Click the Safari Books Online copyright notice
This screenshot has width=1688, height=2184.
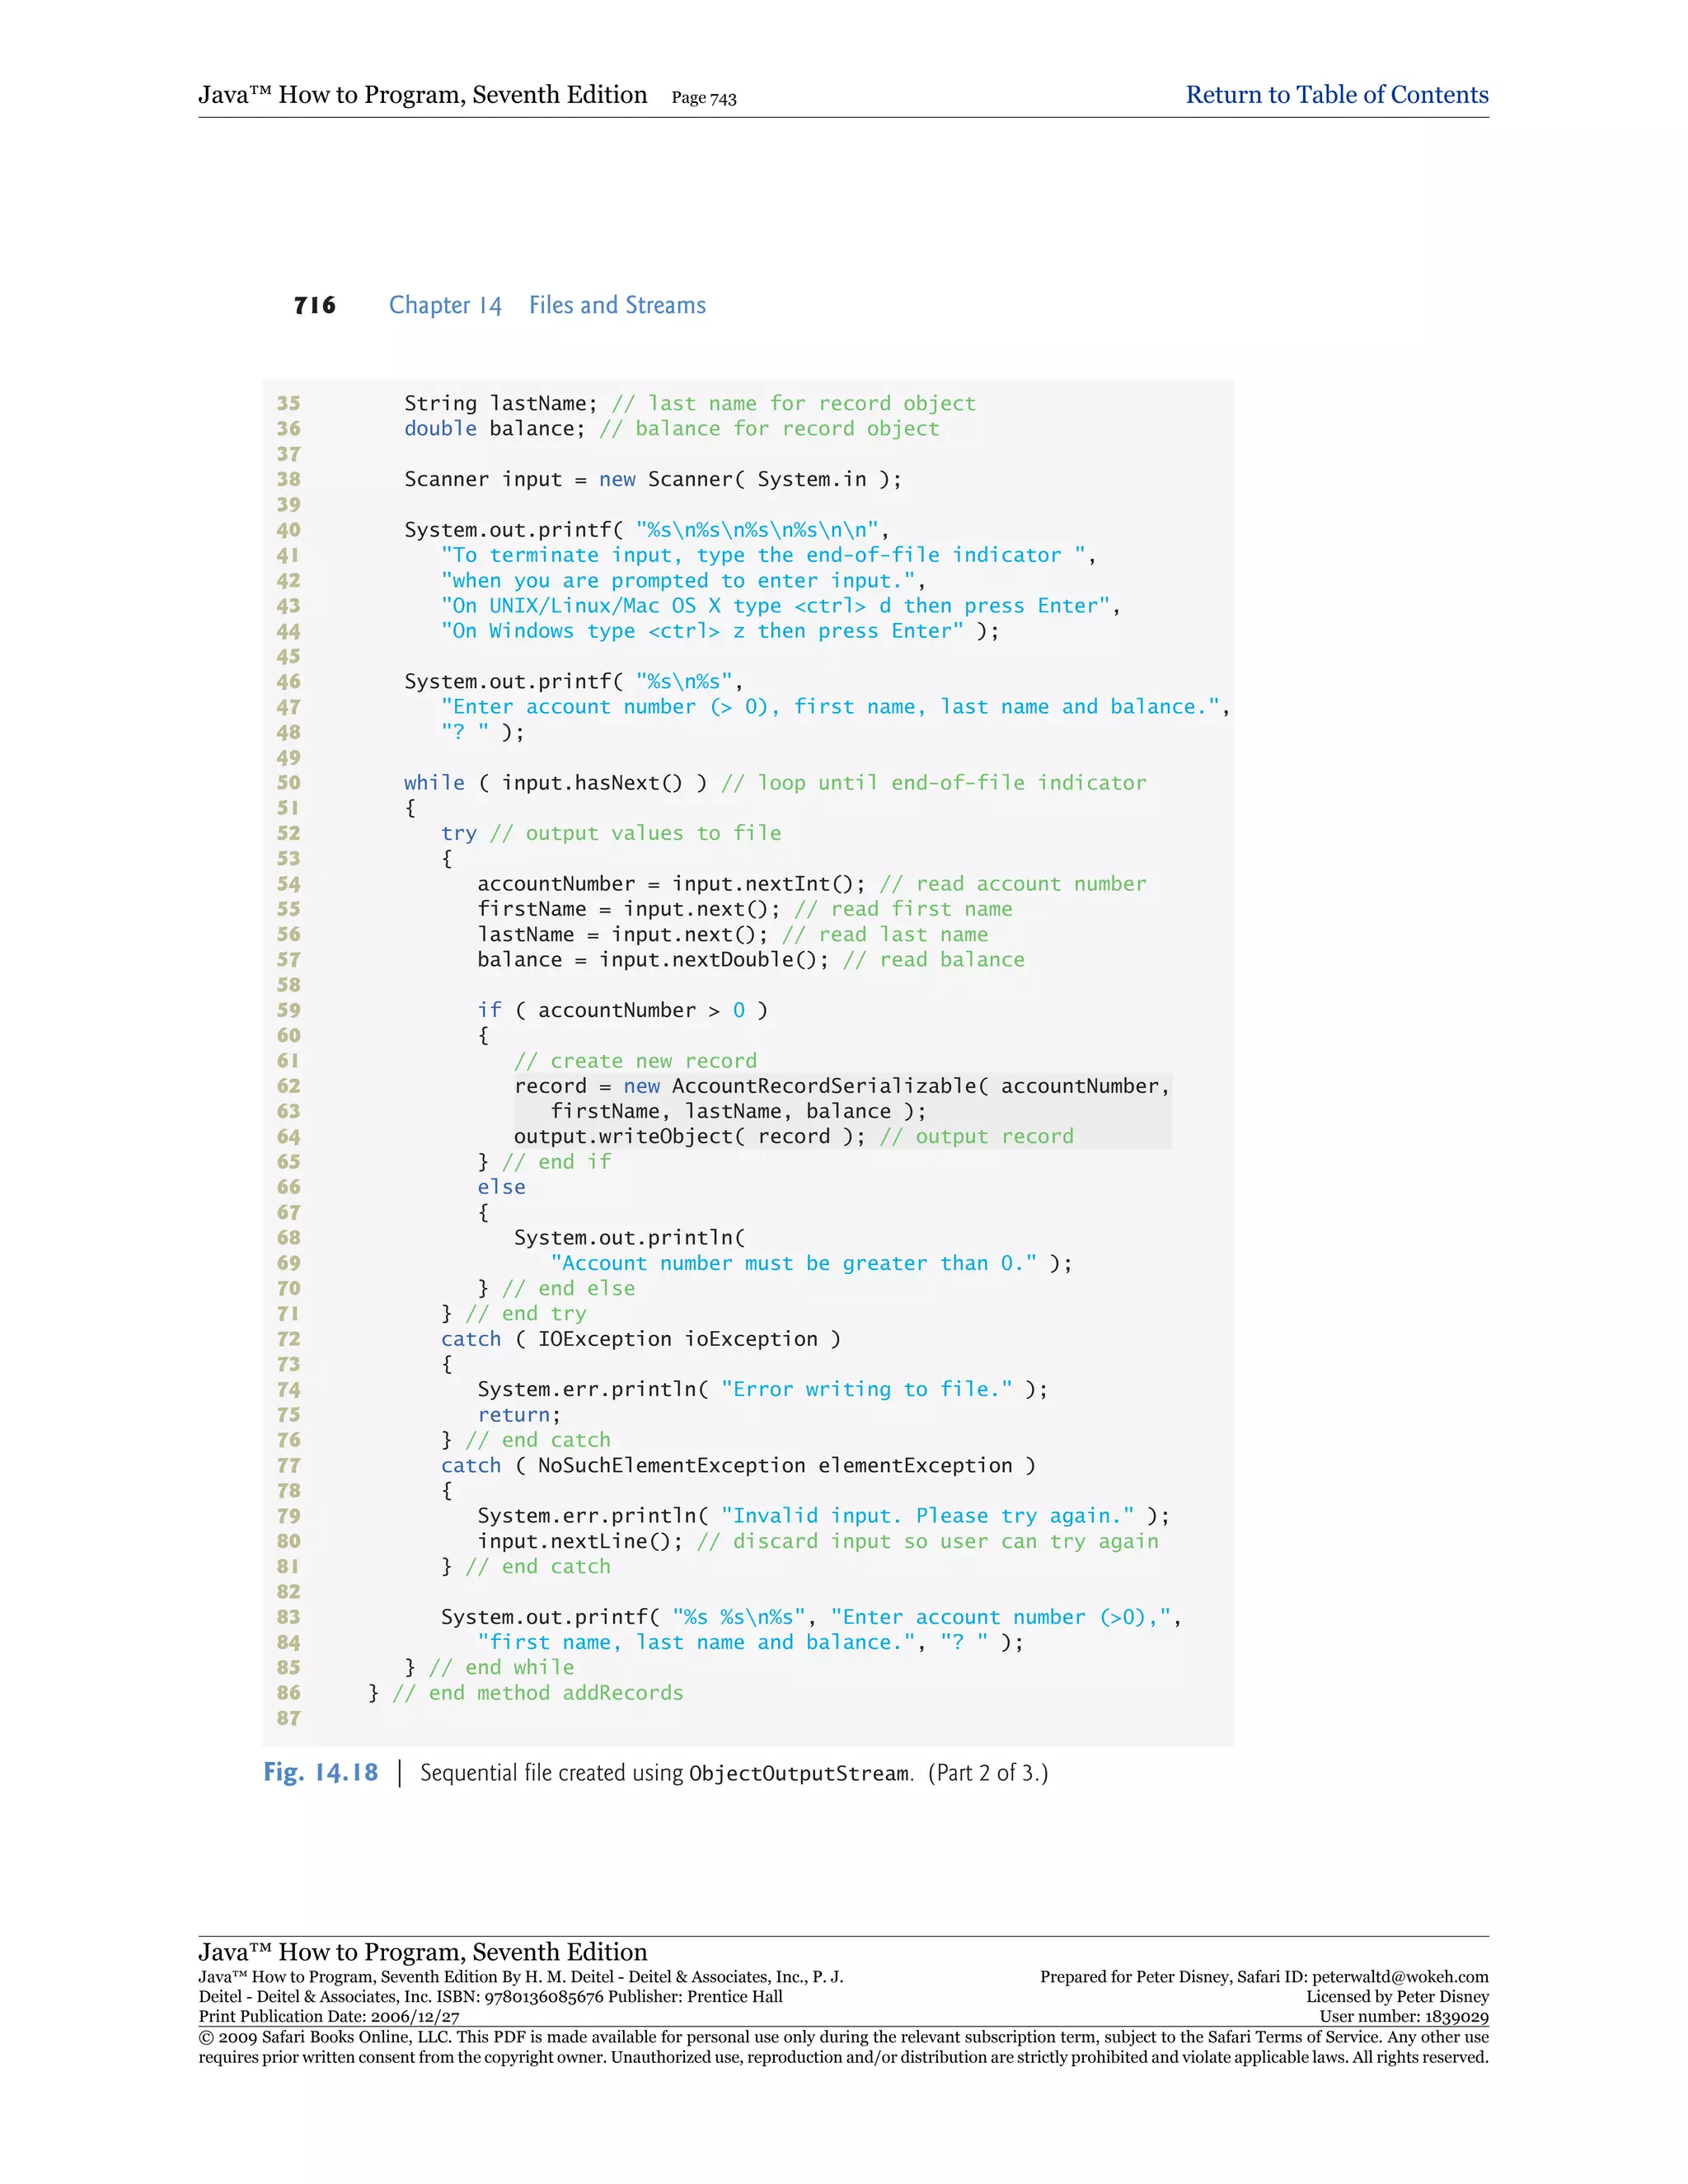pos(843,2047)
